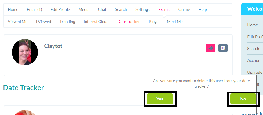Click Search in the Welcome sidebar
The width and height of the screenshot is (263, 115).
(253, 49)
